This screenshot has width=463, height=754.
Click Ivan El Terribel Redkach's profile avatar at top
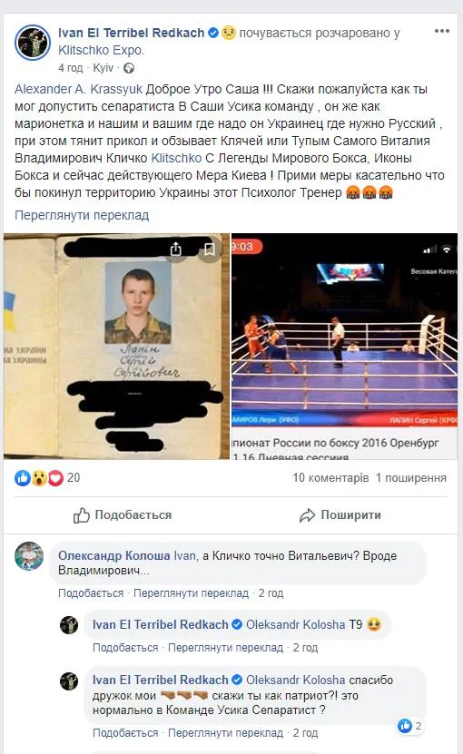(33, 43)
